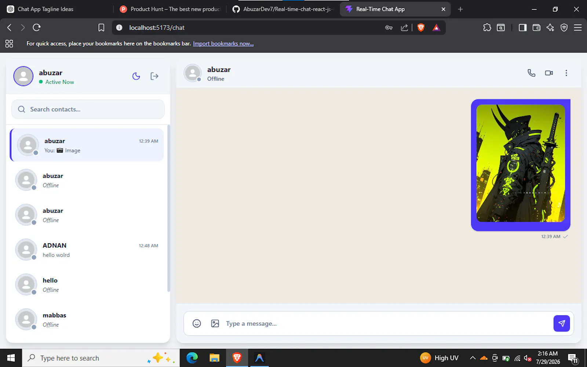Viewport: 587px width, 367px height.
Task: Send the message with paper-plane button
Action: (561, 323)
